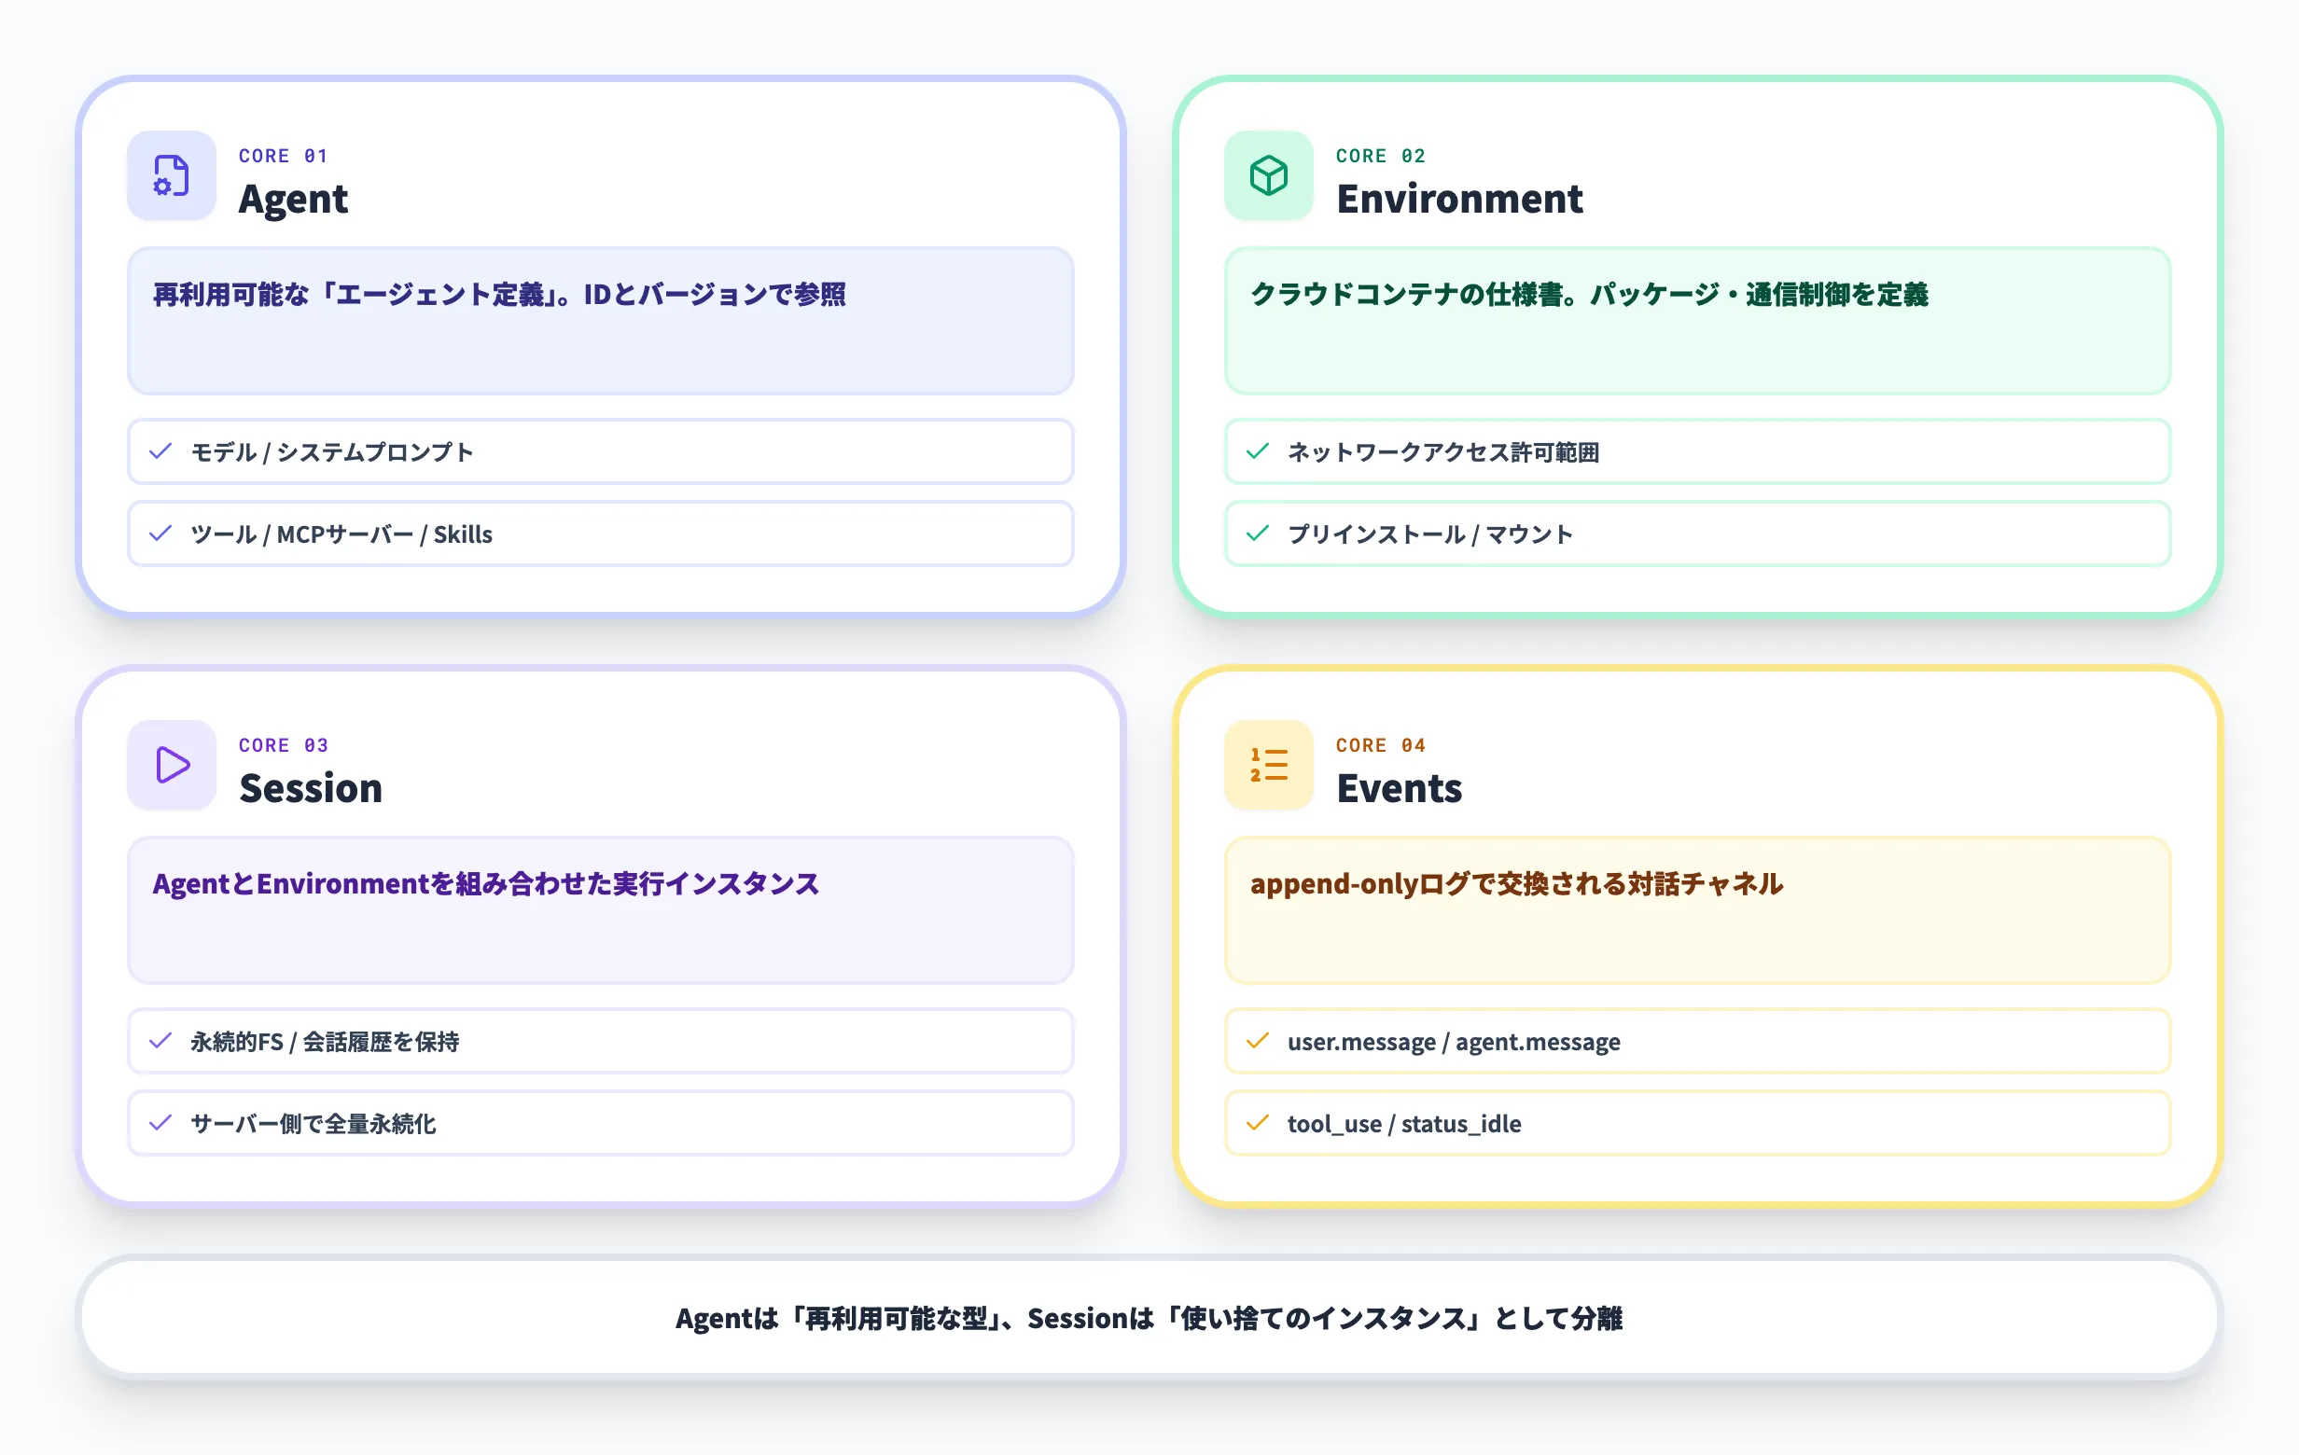This screenshot has height=1455, width=2299.
Task: Click the Agent document-gear icon
Action: pos(171,176)
